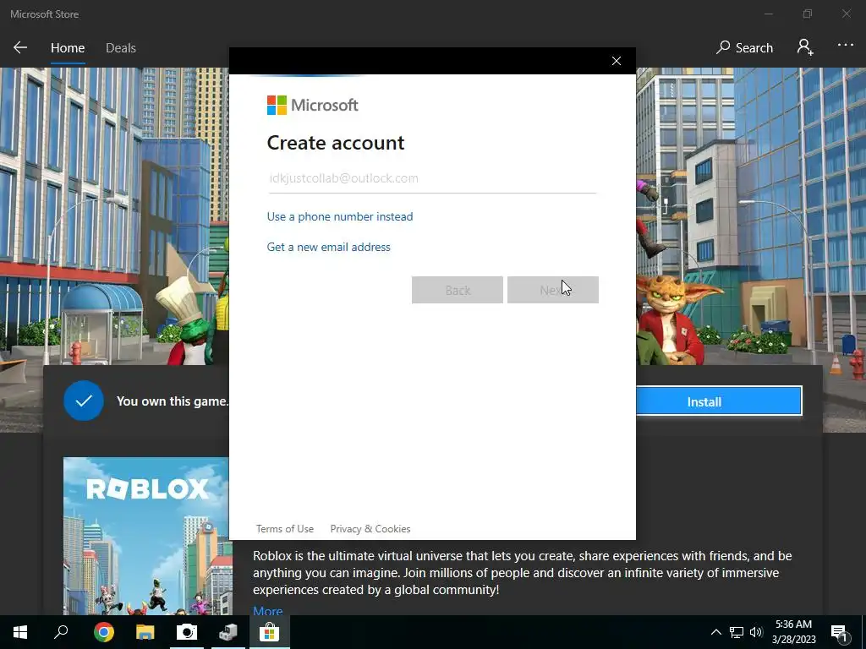Image resolution: width=866 pixels, height=649 pixels.
Task: Restore down the Microsoft Store window
Action: pos(808,14)
